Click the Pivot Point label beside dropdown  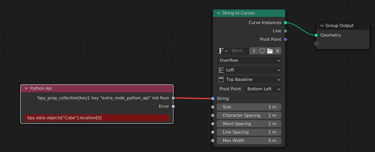tap(230, 89)
